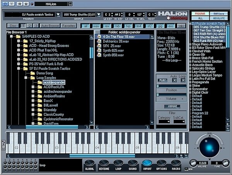
Task: Open the SubCat filter dropdown
Action: pyautogui.click(x=179, y=121)
